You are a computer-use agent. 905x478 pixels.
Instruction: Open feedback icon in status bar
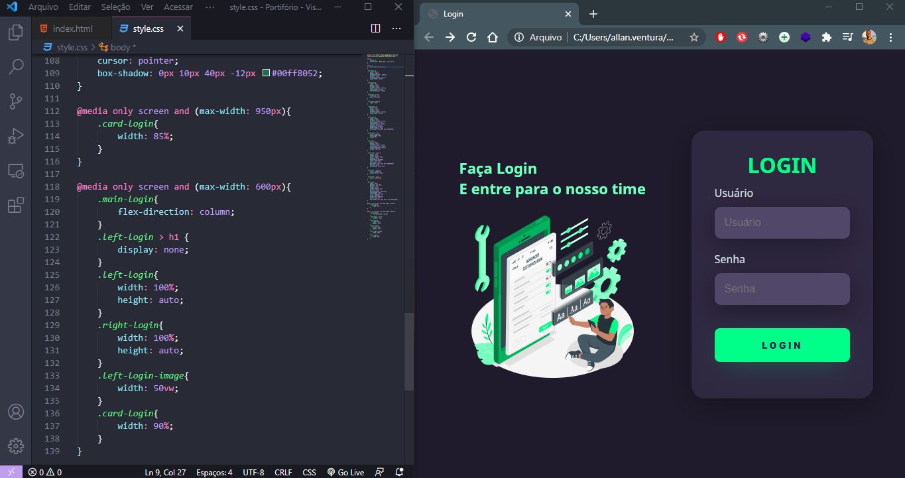point(379,472)
